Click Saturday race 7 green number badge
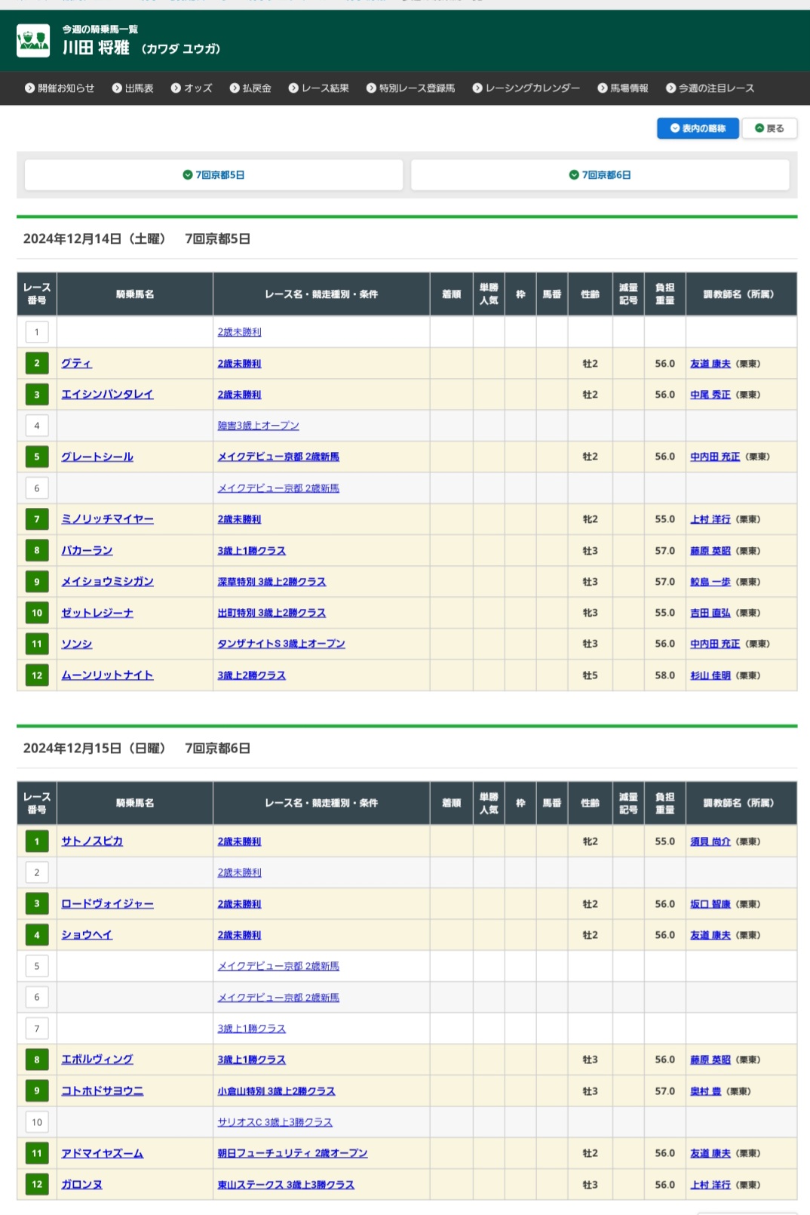 click(37, 519)
